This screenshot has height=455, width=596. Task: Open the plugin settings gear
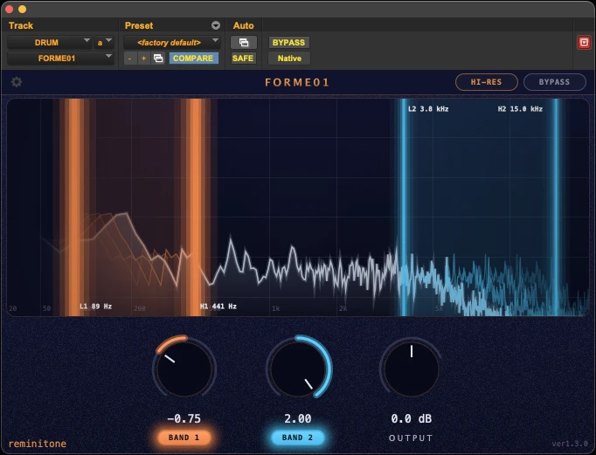point(17,82)
